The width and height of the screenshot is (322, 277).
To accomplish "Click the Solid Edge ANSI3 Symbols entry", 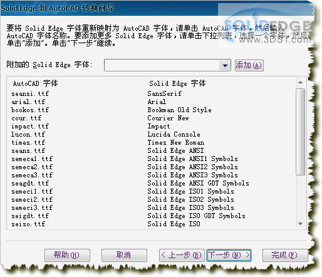I will point(193,175).
